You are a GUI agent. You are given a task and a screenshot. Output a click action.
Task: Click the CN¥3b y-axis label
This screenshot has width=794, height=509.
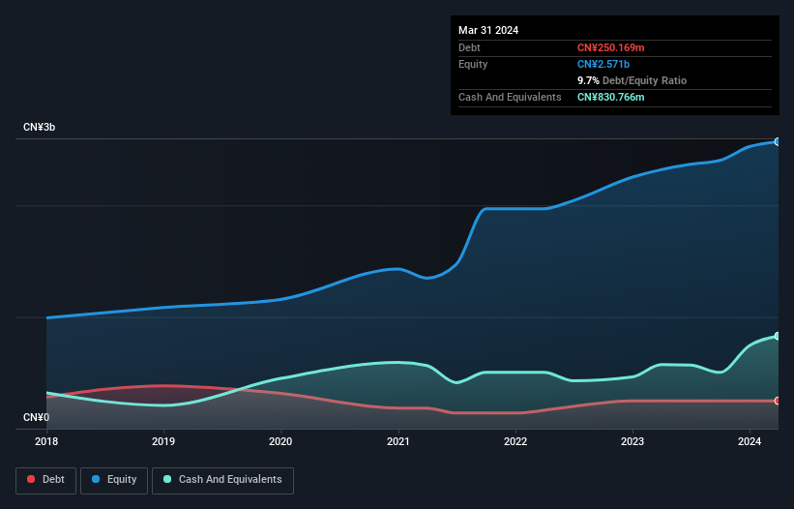[x=39, y=127]
